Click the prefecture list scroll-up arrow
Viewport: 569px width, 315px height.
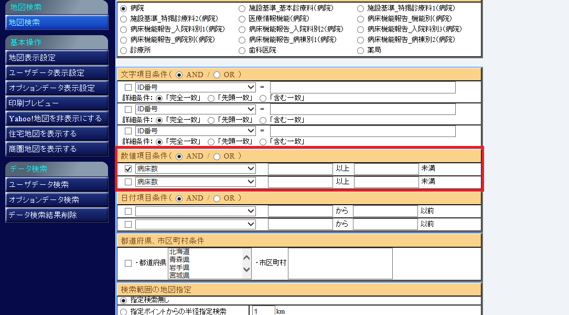click(247, 258)
